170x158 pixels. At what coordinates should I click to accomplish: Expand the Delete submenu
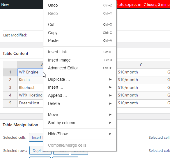pyautogui.click(x=80, y=103)
